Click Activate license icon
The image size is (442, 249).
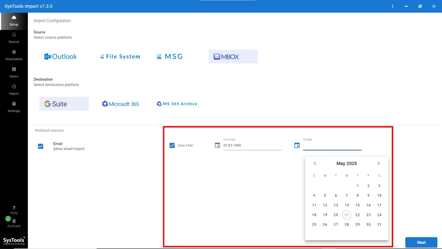click(x=14, y=223)
